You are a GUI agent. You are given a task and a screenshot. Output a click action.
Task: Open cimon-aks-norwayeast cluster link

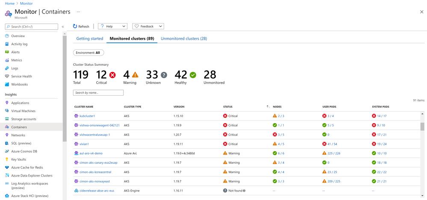pos(95,181)
